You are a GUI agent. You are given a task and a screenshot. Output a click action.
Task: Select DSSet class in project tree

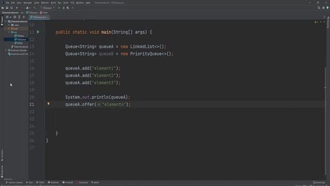click(19, 43)
